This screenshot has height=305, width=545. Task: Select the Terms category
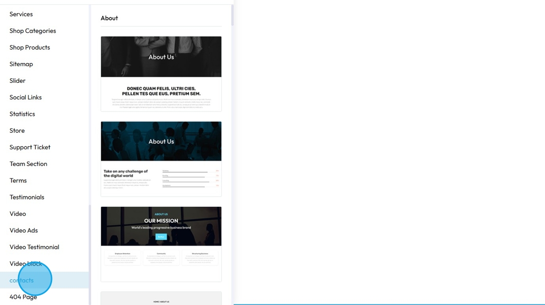(18, 181)
